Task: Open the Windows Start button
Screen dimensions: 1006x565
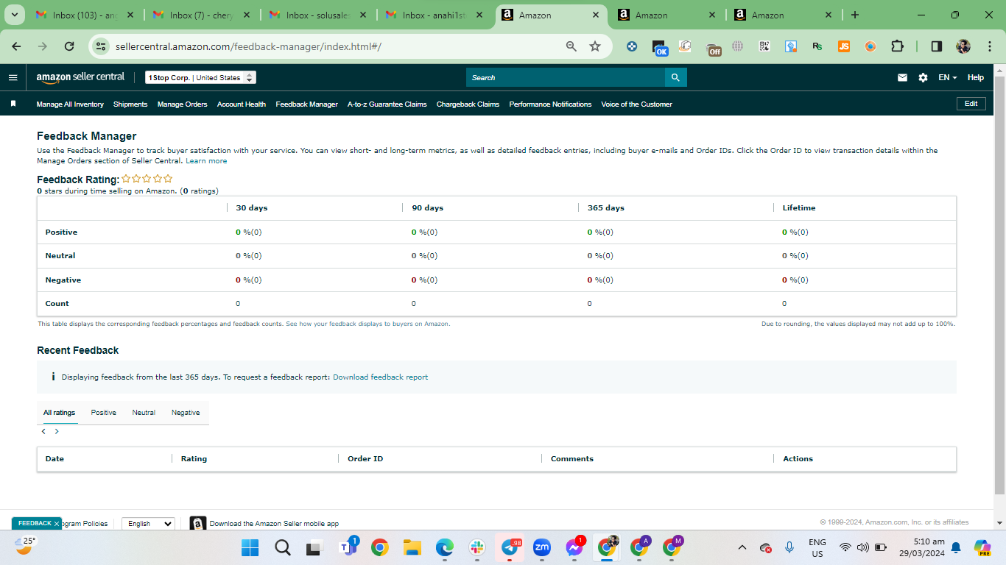Action: pos(250,547)
